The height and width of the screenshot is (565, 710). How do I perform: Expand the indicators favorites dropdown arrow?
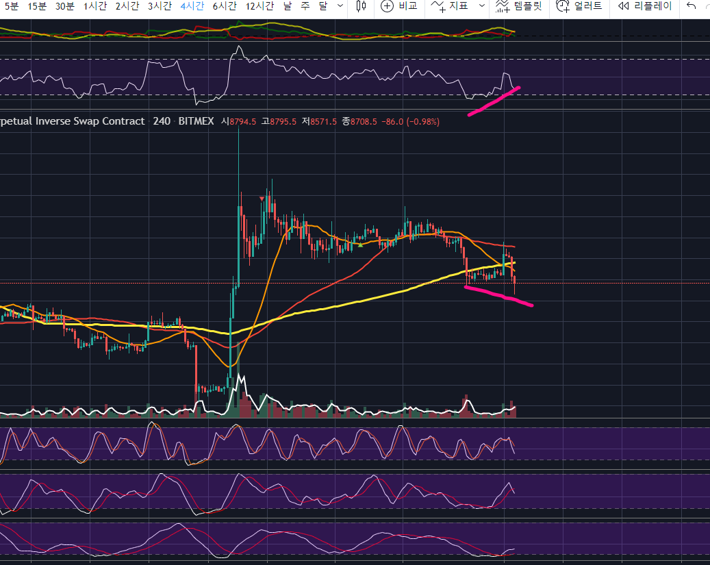[x=482, y=6]
